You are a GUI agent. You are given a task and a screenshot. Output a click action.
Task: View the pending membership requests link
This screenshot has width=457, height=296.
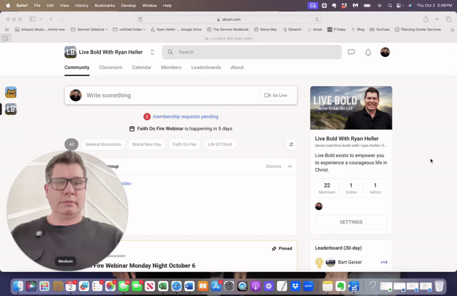[x=185, y=116]
